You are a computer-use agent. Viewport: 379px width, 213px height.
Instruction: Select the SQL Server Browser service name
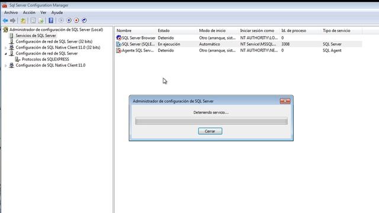[x=139, y=38]
